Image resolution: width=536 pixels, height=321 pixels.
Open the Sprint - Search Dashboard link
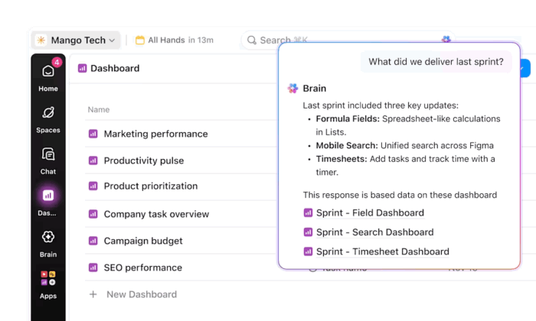[x=374, y=232]
